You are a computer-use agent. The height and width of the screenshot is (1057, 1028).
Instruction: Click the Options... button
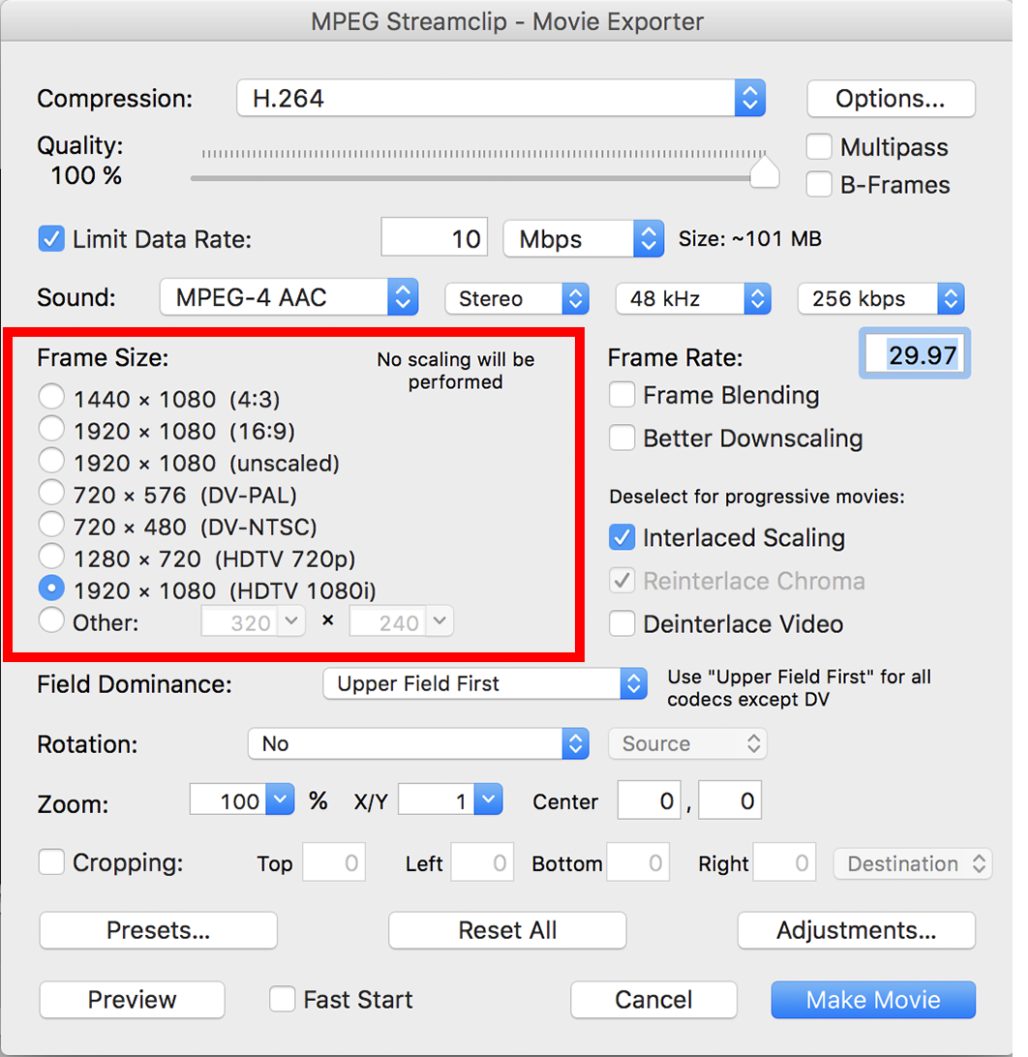pyautogui.click(x=891, y=99)
